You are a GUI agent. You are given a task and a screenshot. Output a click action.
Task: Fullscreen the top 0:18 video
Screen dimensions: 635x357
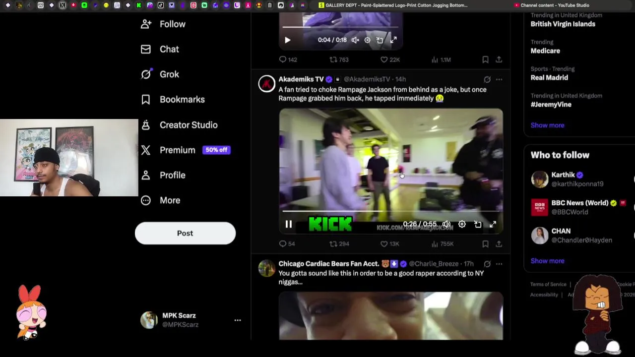[x=393, y=40]
